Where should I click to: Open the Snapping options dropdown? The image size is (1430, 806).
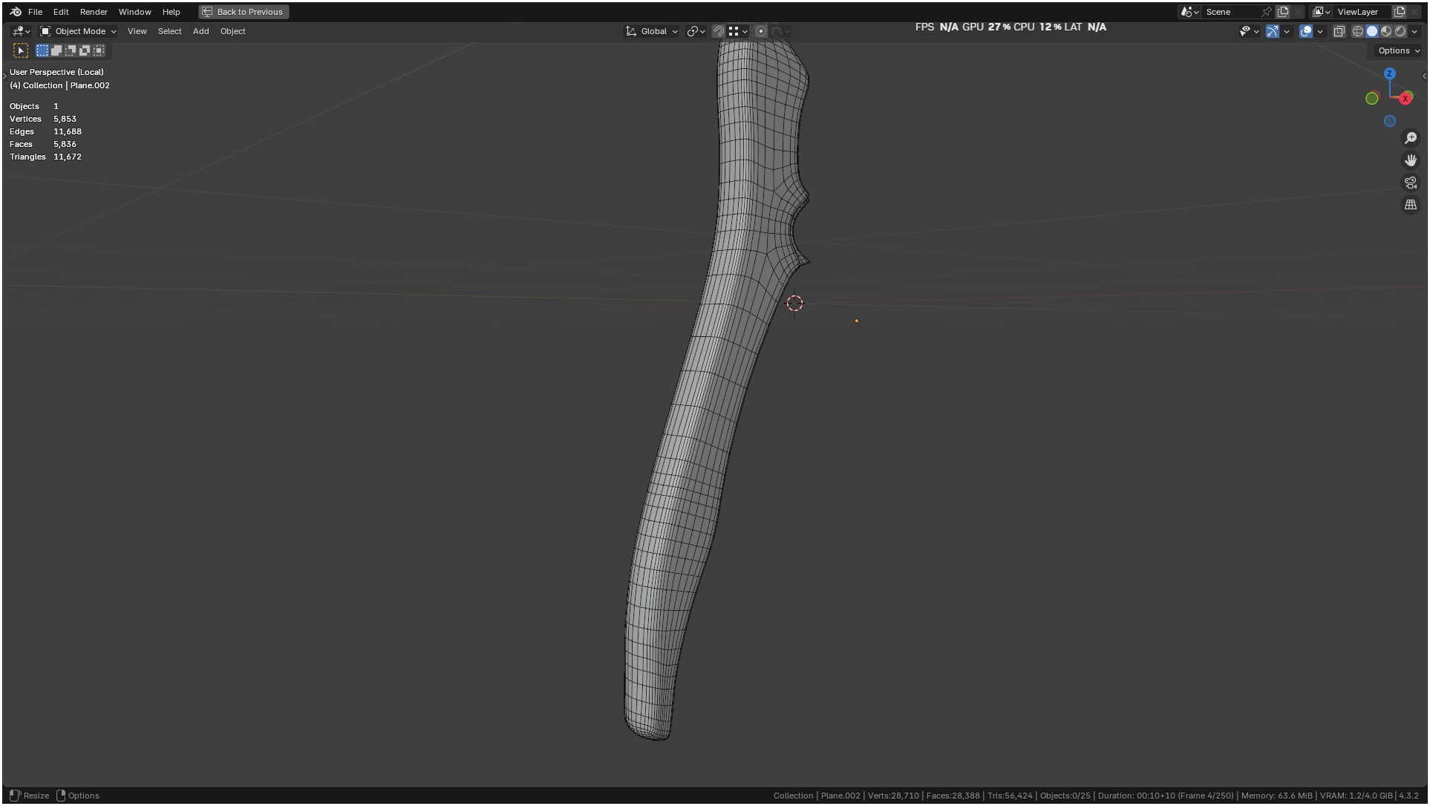click(738, 31)
